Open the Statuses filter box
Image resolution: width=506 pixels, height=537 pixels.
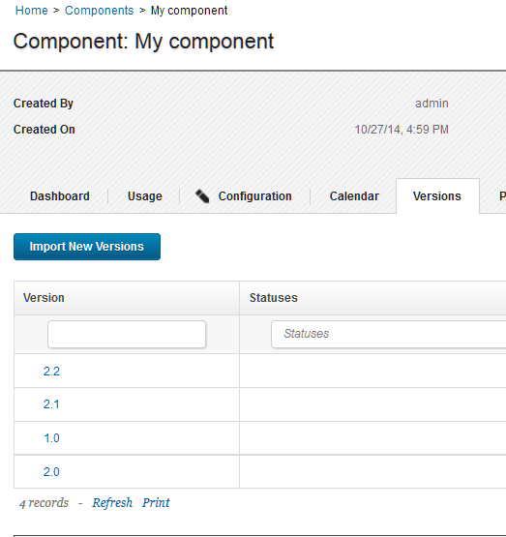[389, 334]
